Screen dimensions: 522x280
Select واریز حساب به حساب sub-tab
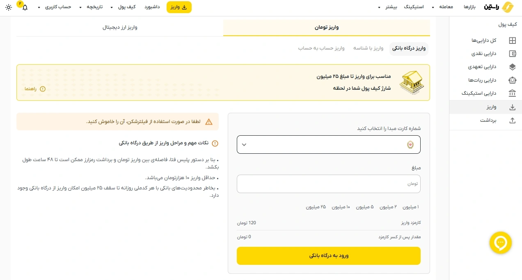click(x=321, y=48)
